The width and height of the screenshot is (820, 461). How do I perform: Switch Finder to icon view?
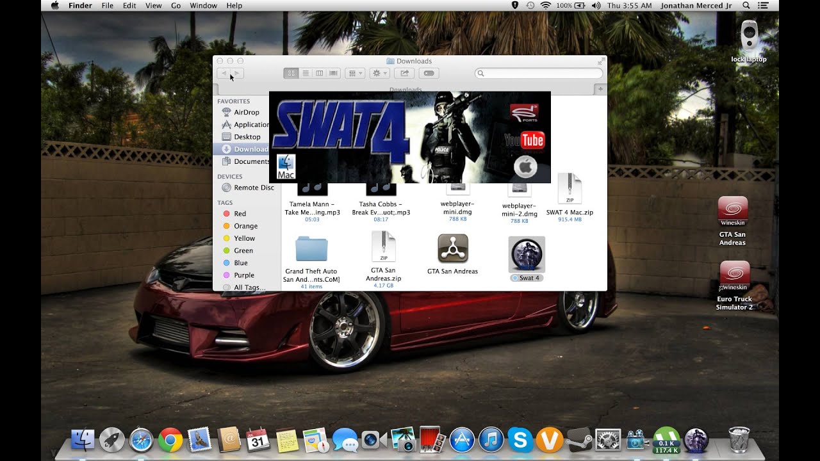click(x=291, y=74)
